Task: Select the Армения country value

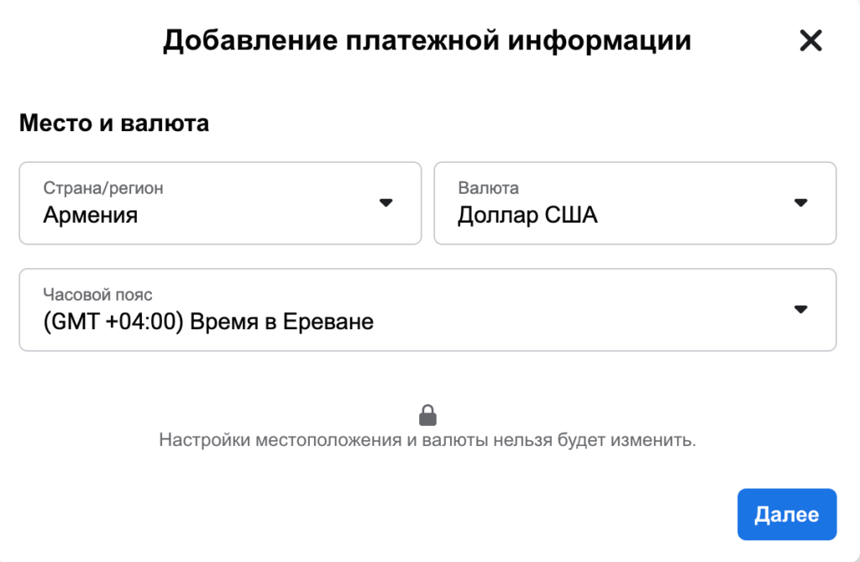Action: [91, 215]
